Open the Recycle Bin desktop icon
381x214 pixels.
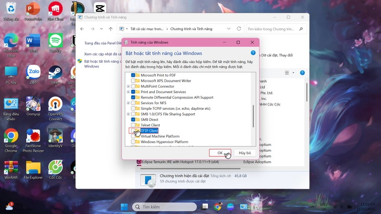click(x=11, y=11)
